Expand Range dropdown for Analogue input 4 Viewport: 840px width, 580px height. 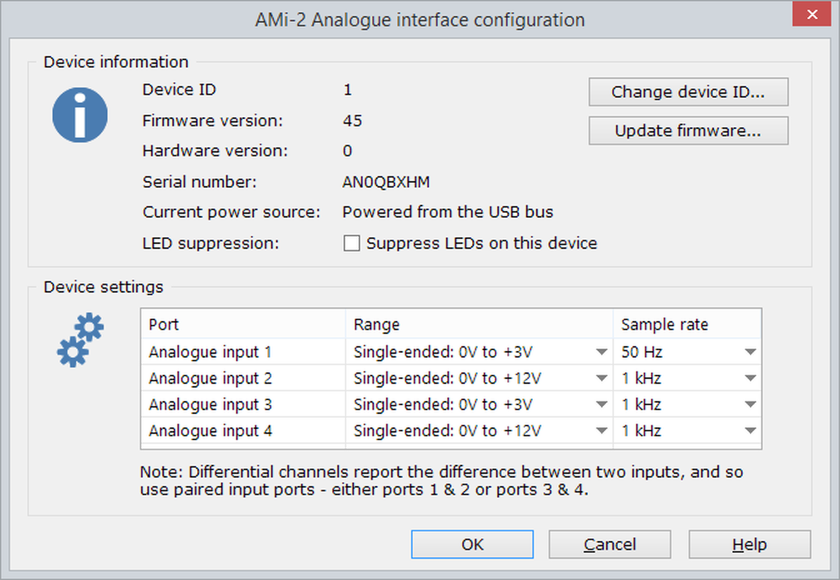(601, 431)
